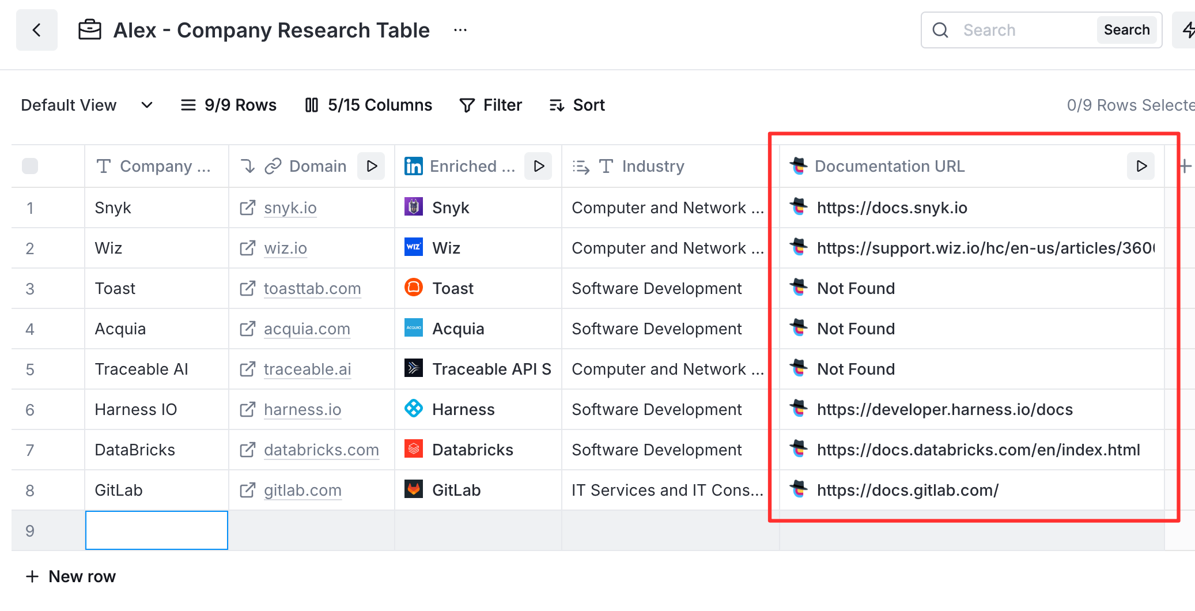Open the snyk.io domain link

pyautogui.click(x=290, y=208)
